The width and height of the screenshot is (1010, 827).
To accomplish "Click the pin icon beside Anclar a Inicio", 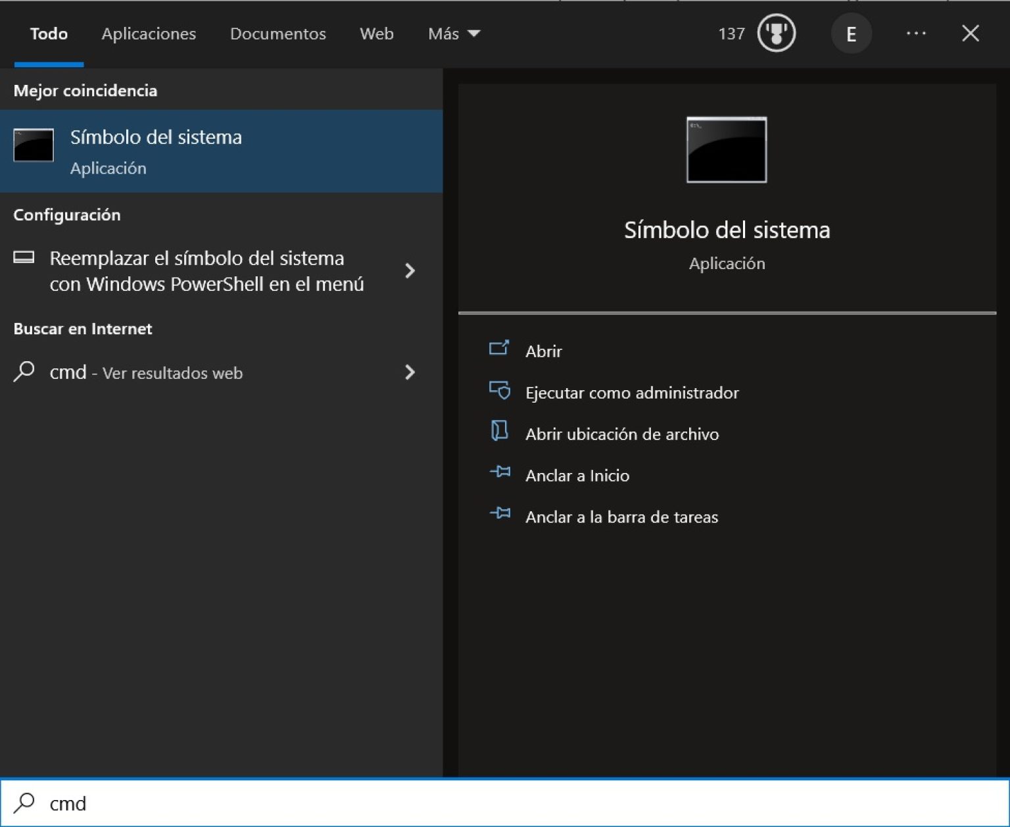I will coord(500,474).
